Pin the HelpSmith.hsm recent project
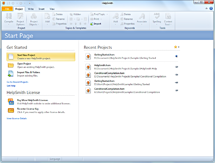Image resolution: width=215 pixels, height=163 pixels. pyautogui.click(x=176, y=67)
